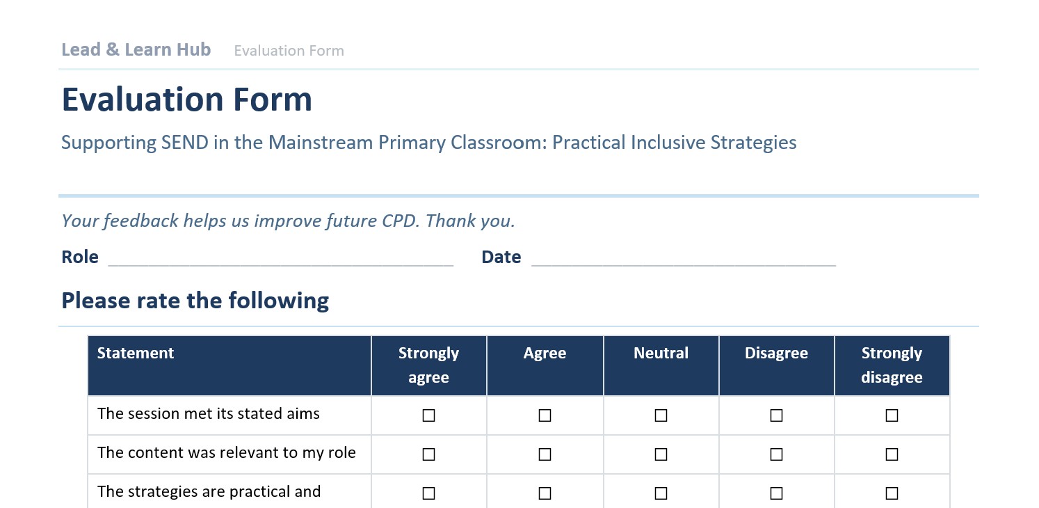
Task: Tick Strongly disagree for content relevance row
Action: 892,454
